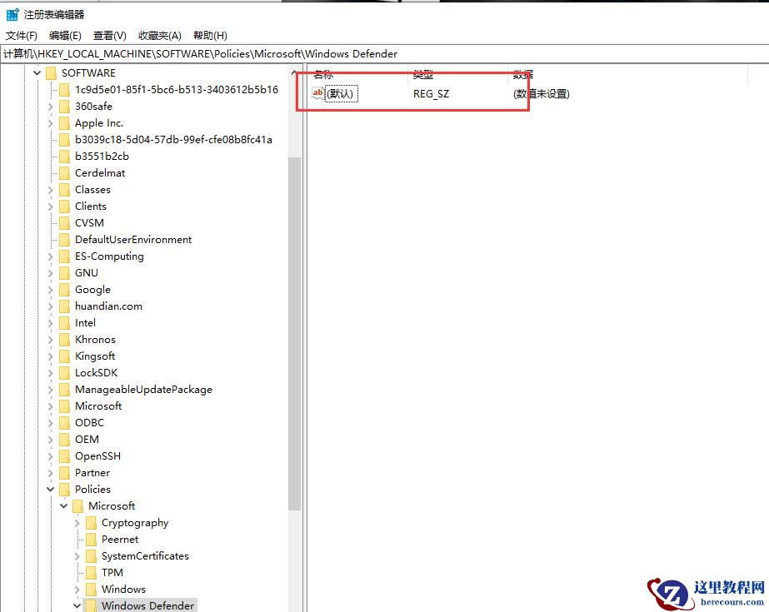Click the TPM folder icon
769x612 pixels.
(x=92, y=572)
